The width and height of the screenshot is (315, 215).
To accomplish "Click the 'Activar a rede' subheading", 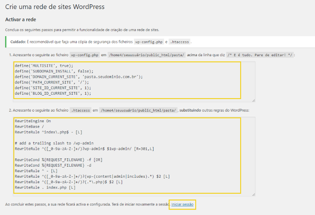I will tap(20, 19).
